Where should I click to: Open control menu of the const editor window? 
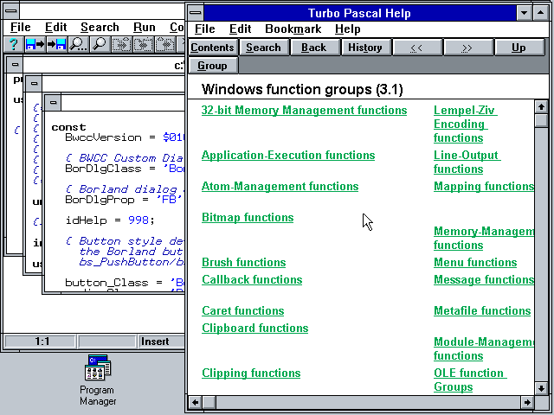pos(53,102)
